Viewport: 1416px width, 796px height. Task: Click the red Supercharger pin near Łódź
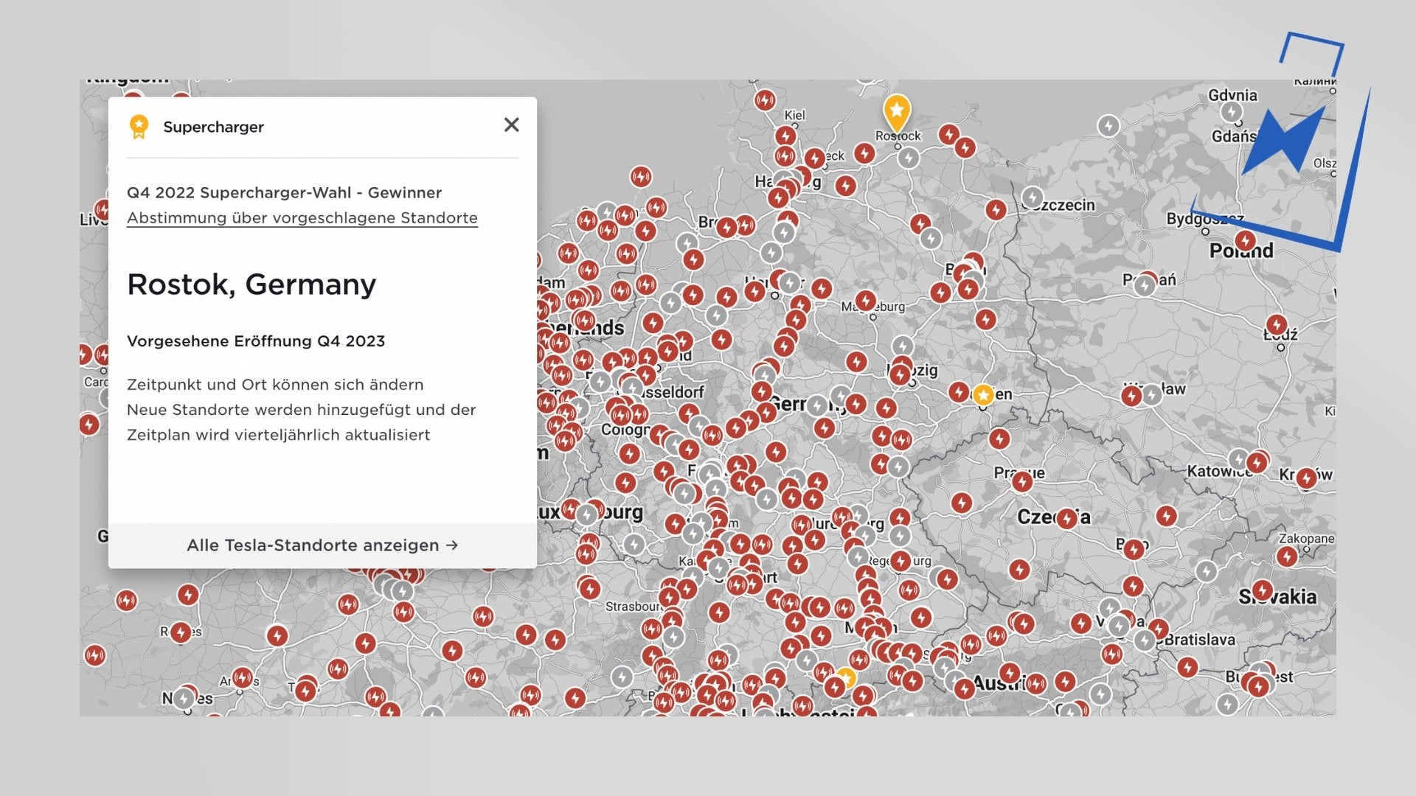click(1277, 324)
